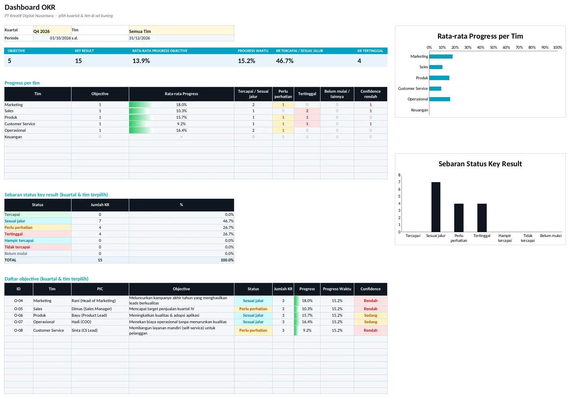
Task: Click the Marketing progress bar cell showing 18.0%
Action: (x=181, y=105)
